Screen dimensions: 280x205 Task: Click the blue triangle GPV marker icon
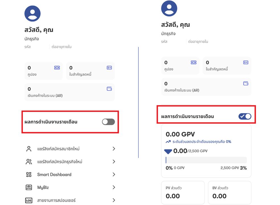[x=168, y=151]
